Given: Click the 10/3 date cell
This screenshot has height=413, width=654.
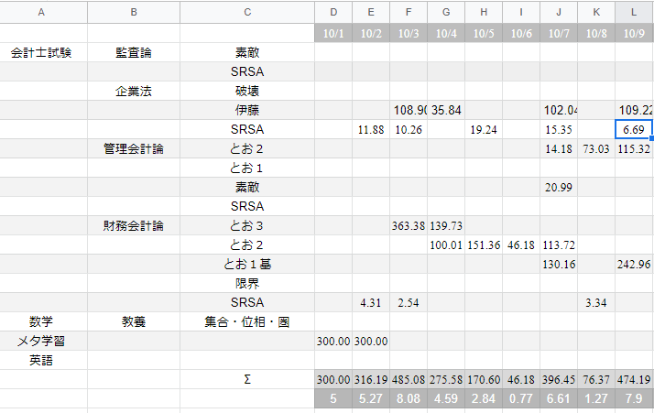Looking at the screenshot, I should point(409,33).
